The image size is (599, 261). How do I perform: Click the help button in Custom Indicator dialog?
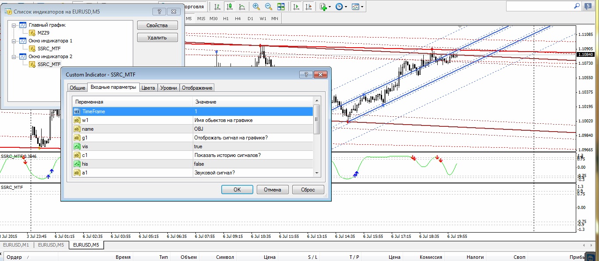point(306,75)
